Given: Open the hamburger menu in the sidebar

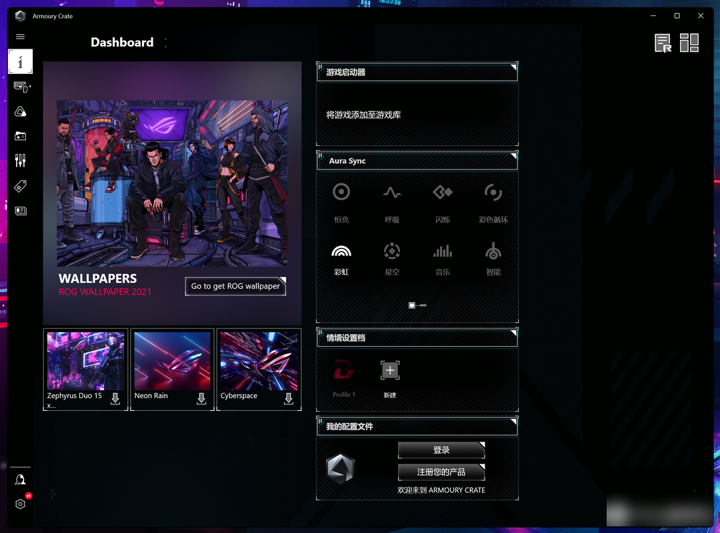Looking at the screenshot, I should [20, 37].
